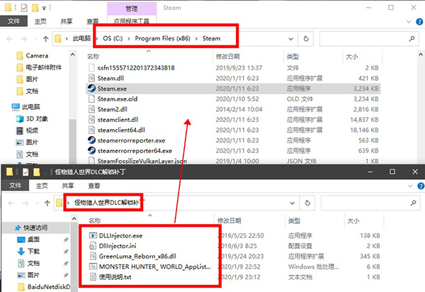425x292 pixels.
Task: Click OS (C:) in Steam address bar
Action: coord(113,38)
